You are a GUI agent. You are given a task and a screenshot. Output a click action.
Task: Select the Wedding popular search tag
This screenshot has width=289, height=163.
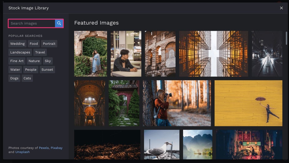click(x=17, y=44)
